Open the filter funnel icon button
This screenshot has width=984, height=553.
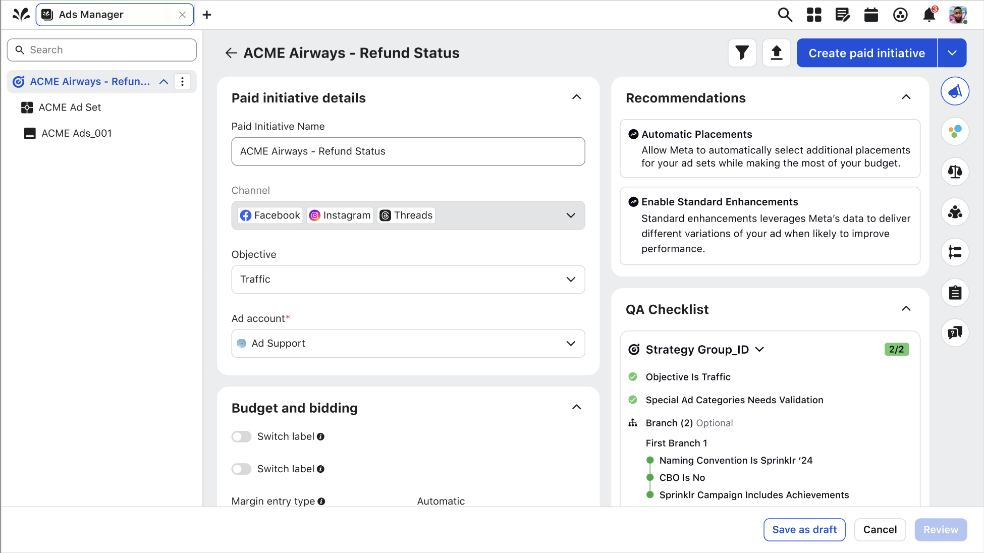(742, 52)
